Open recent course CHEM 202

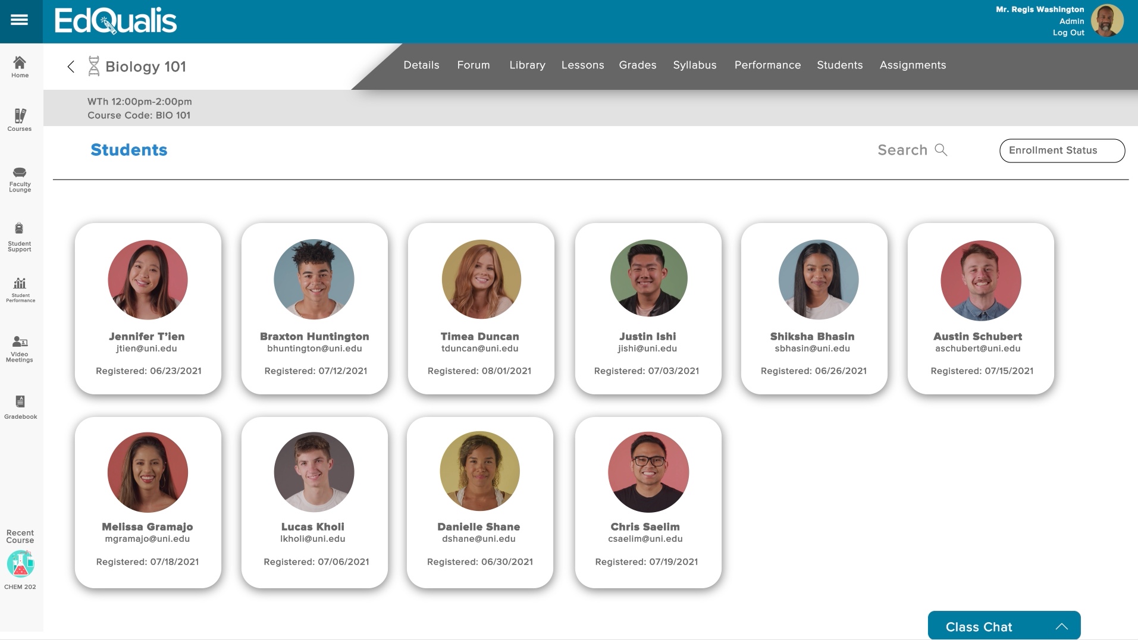[20, 563]
